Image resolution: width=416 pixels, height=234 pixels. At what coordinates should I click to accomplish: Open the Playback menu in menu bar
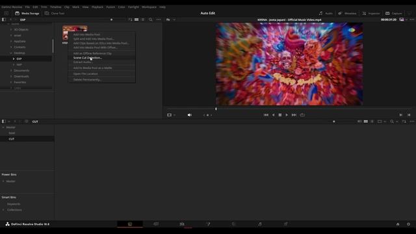coord(97,7)
